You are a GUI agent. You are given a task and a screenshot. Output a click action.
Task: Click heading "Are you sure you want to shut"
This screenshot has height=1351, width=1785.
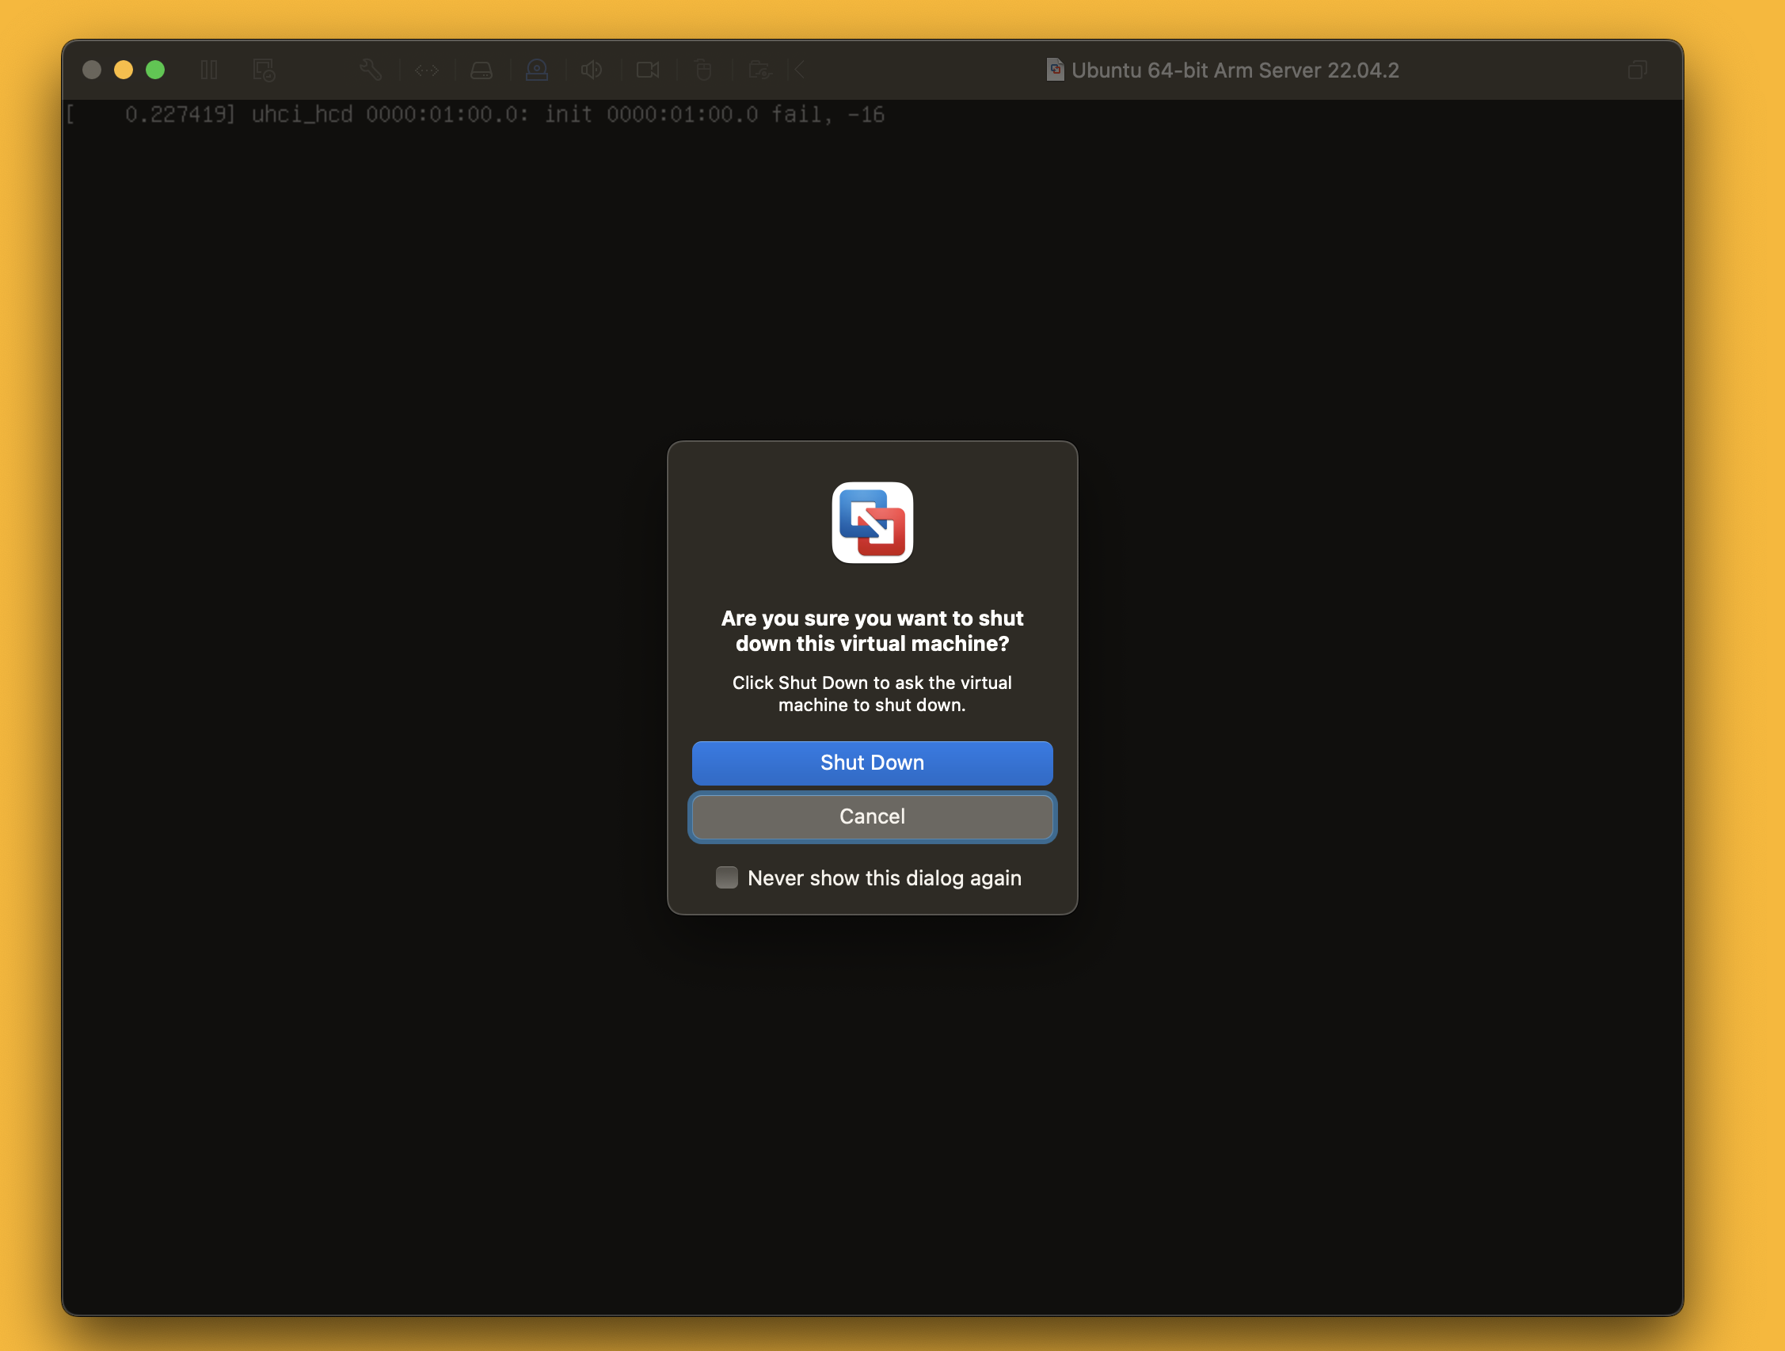[x=873, y=618]
